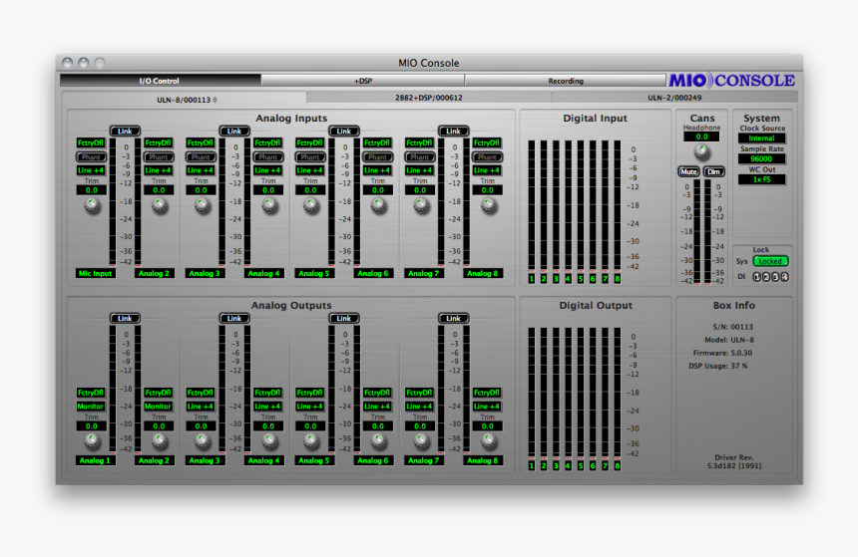Click the Firmware: 5.0.30 text

coord(723,353)
